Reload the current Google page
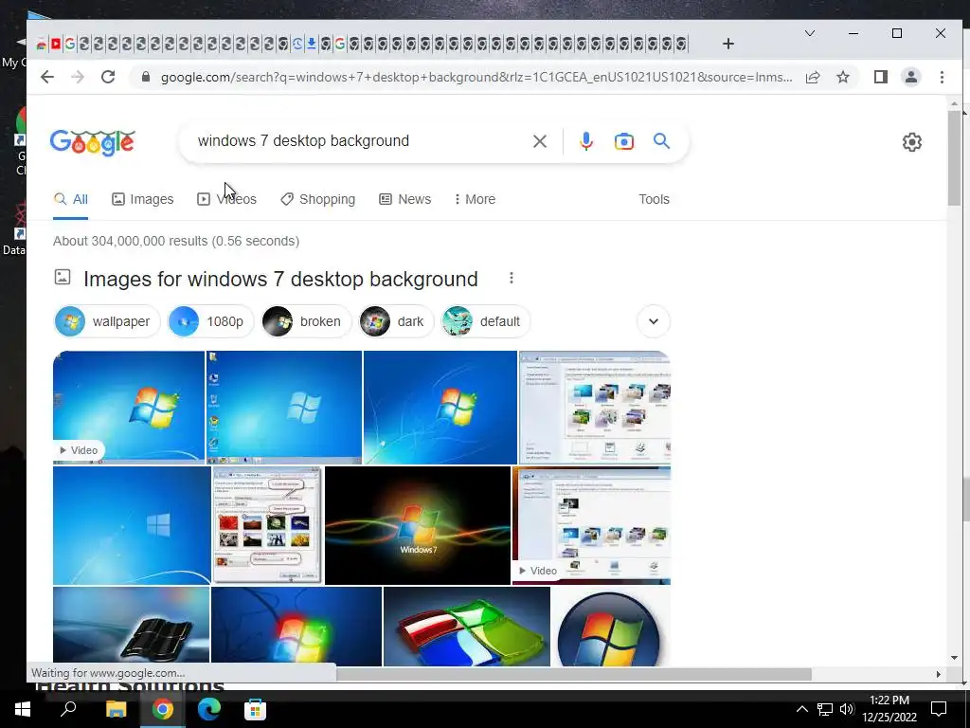This screenshot has width=970, height=728. click(108, 77)
